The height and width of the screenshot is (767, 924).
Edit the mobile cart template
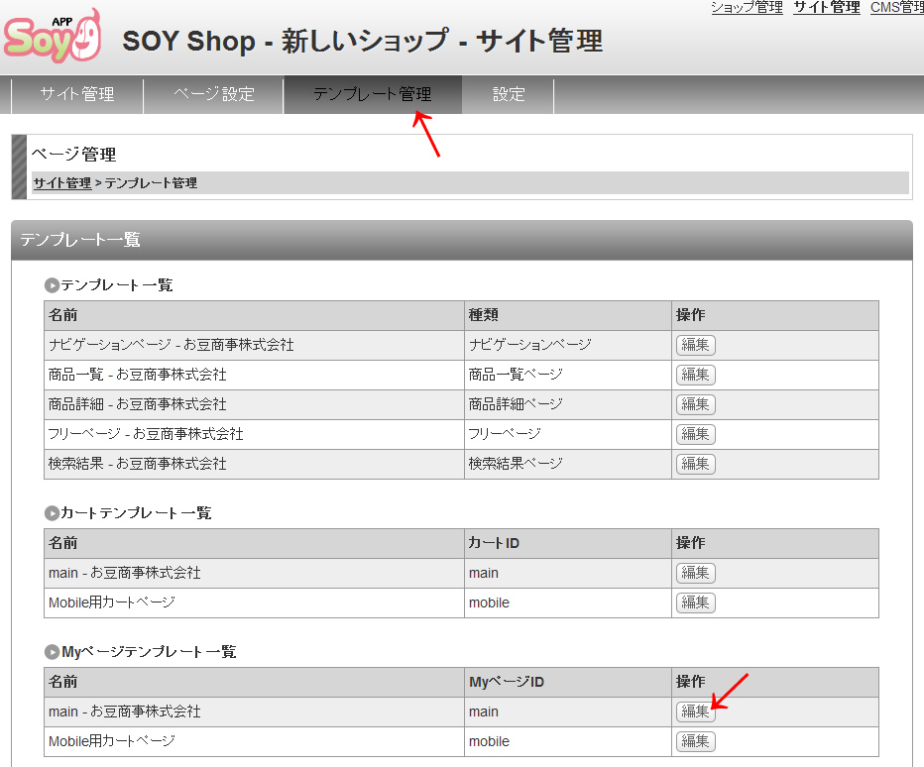pos(695,603)
